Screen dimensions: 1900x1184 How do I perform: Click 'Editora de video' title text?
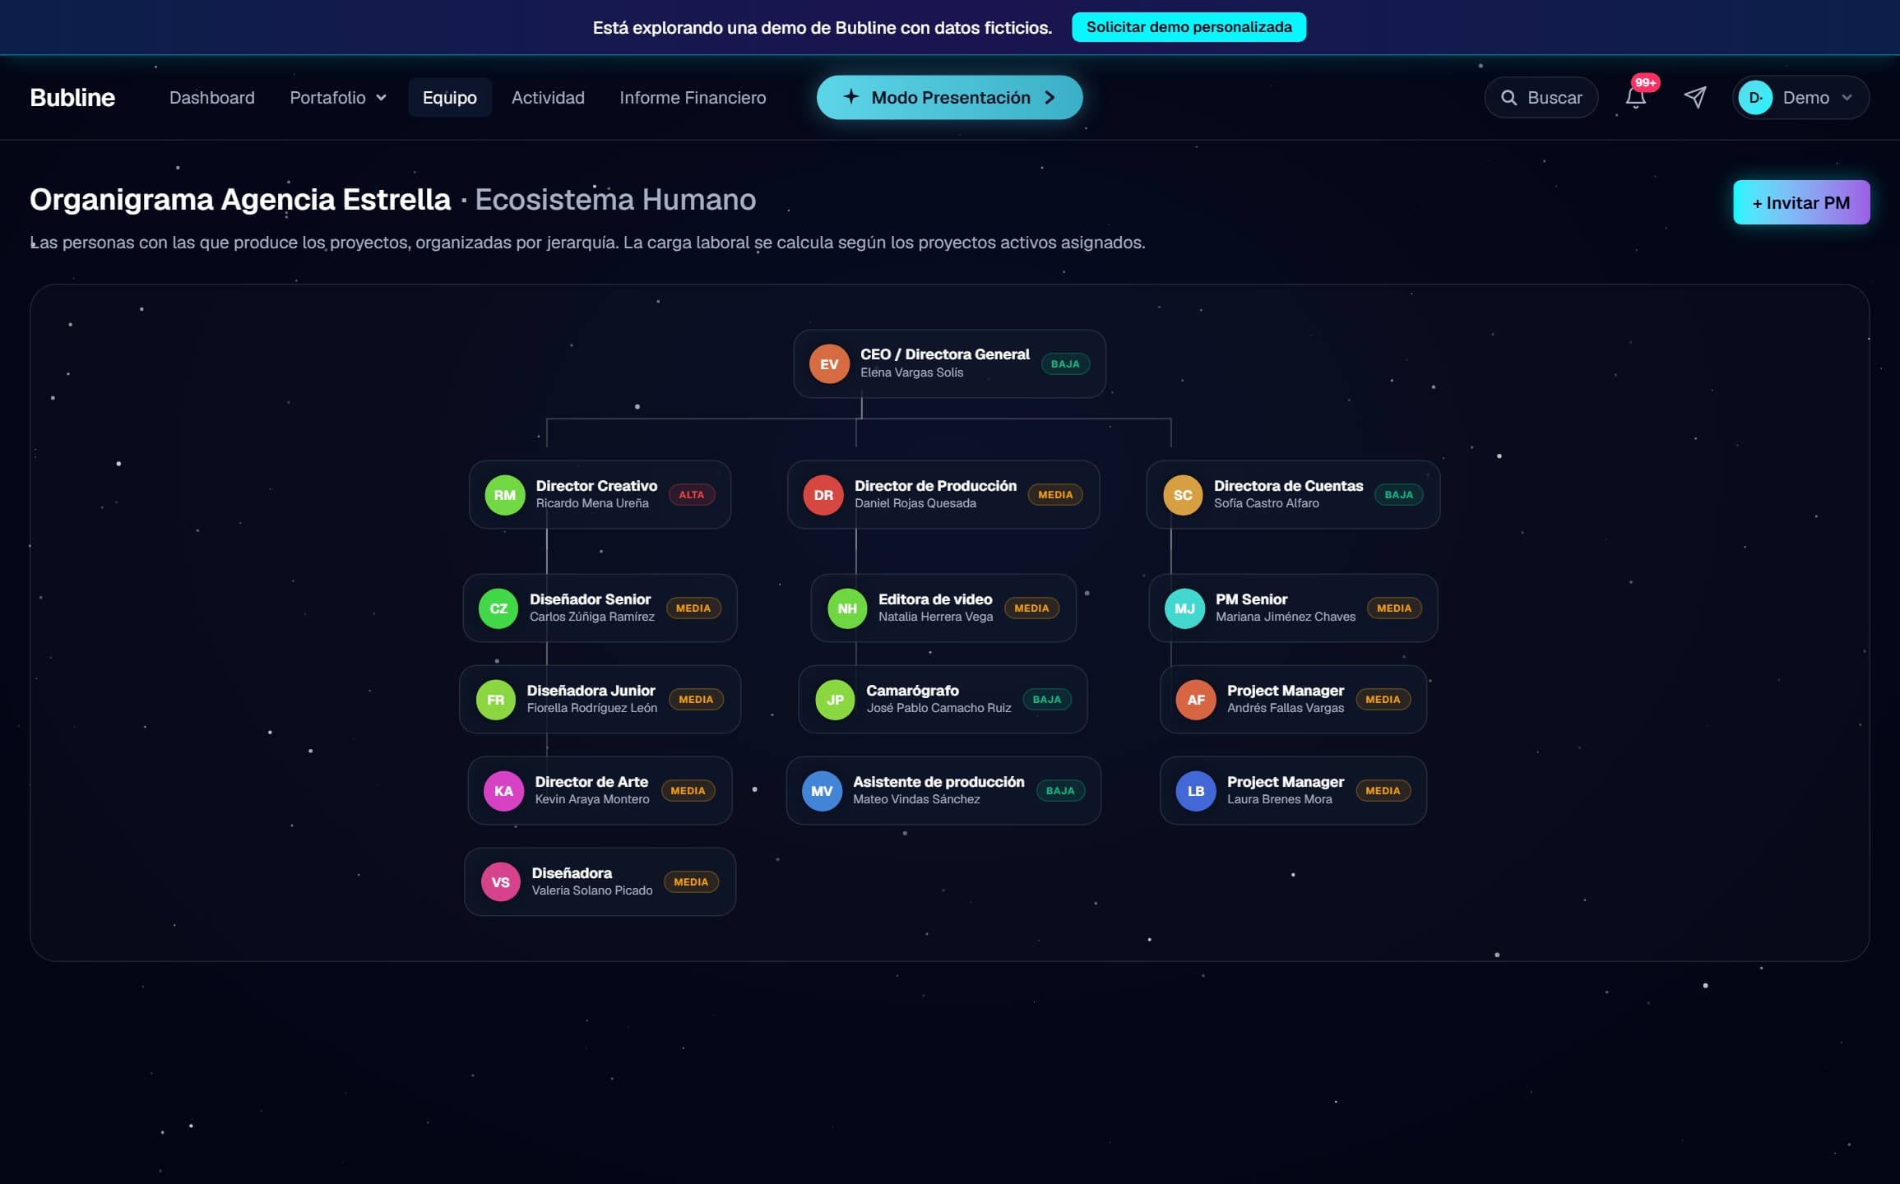(934, 599)
